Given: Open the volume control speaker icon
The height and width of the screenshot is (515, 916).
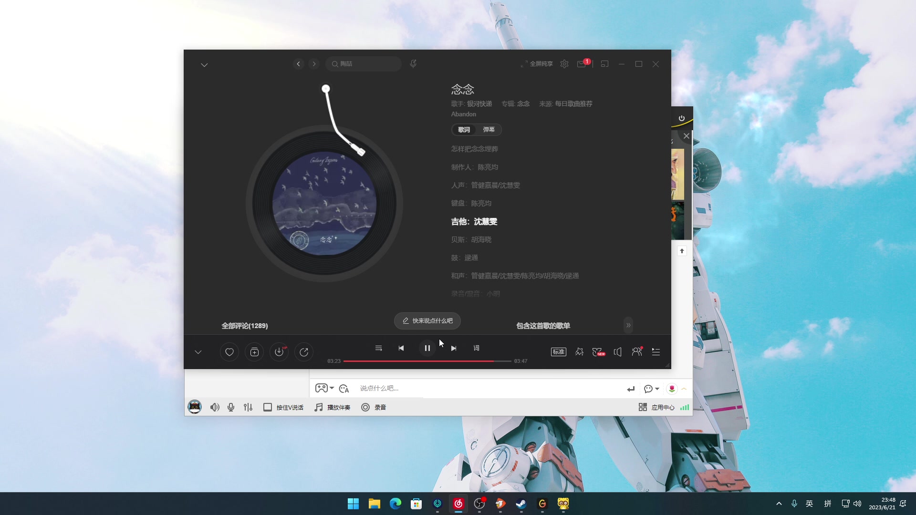Looking at the screenshot, I should click(x=618, y=352).
